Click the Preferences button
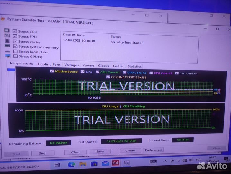 point(153,150)
